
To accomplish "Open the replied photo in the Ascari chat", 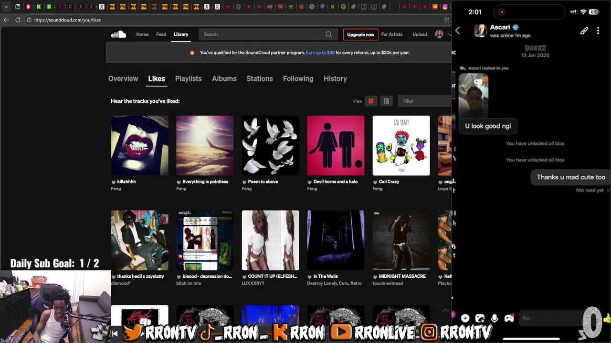I will (x=474, y=95).
